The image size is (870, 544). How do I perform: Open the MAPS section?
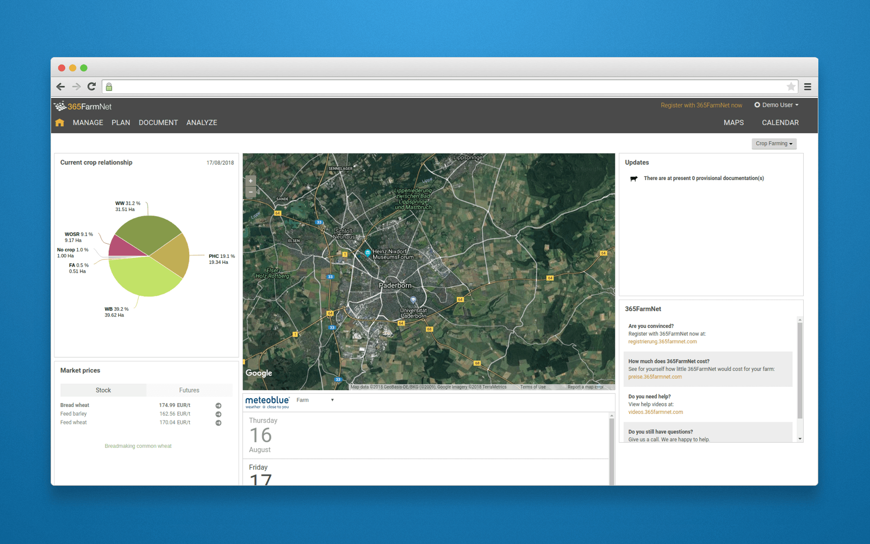[x=734, y=122]
